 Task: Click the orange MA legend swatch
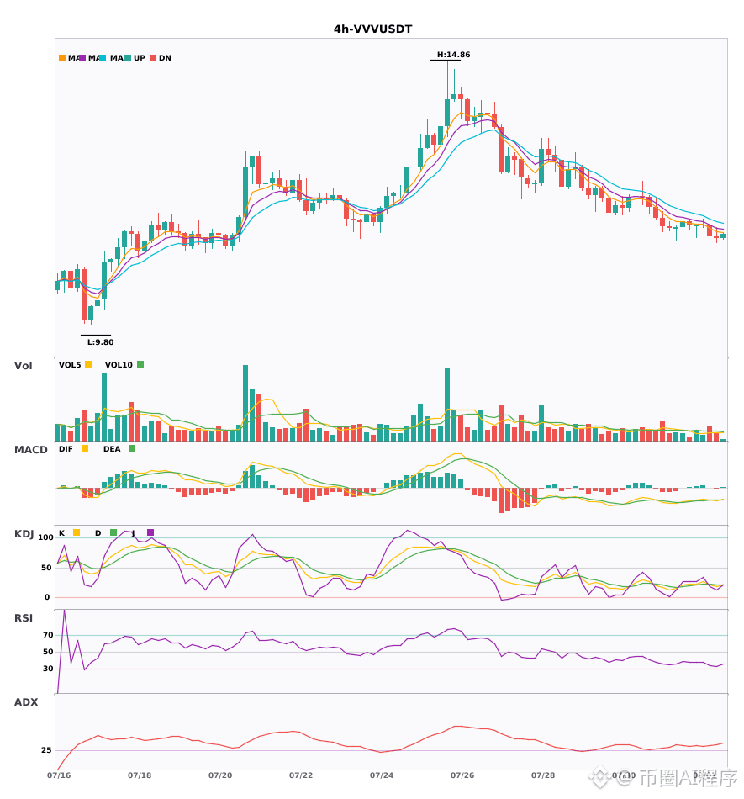(x=62, y=58)
